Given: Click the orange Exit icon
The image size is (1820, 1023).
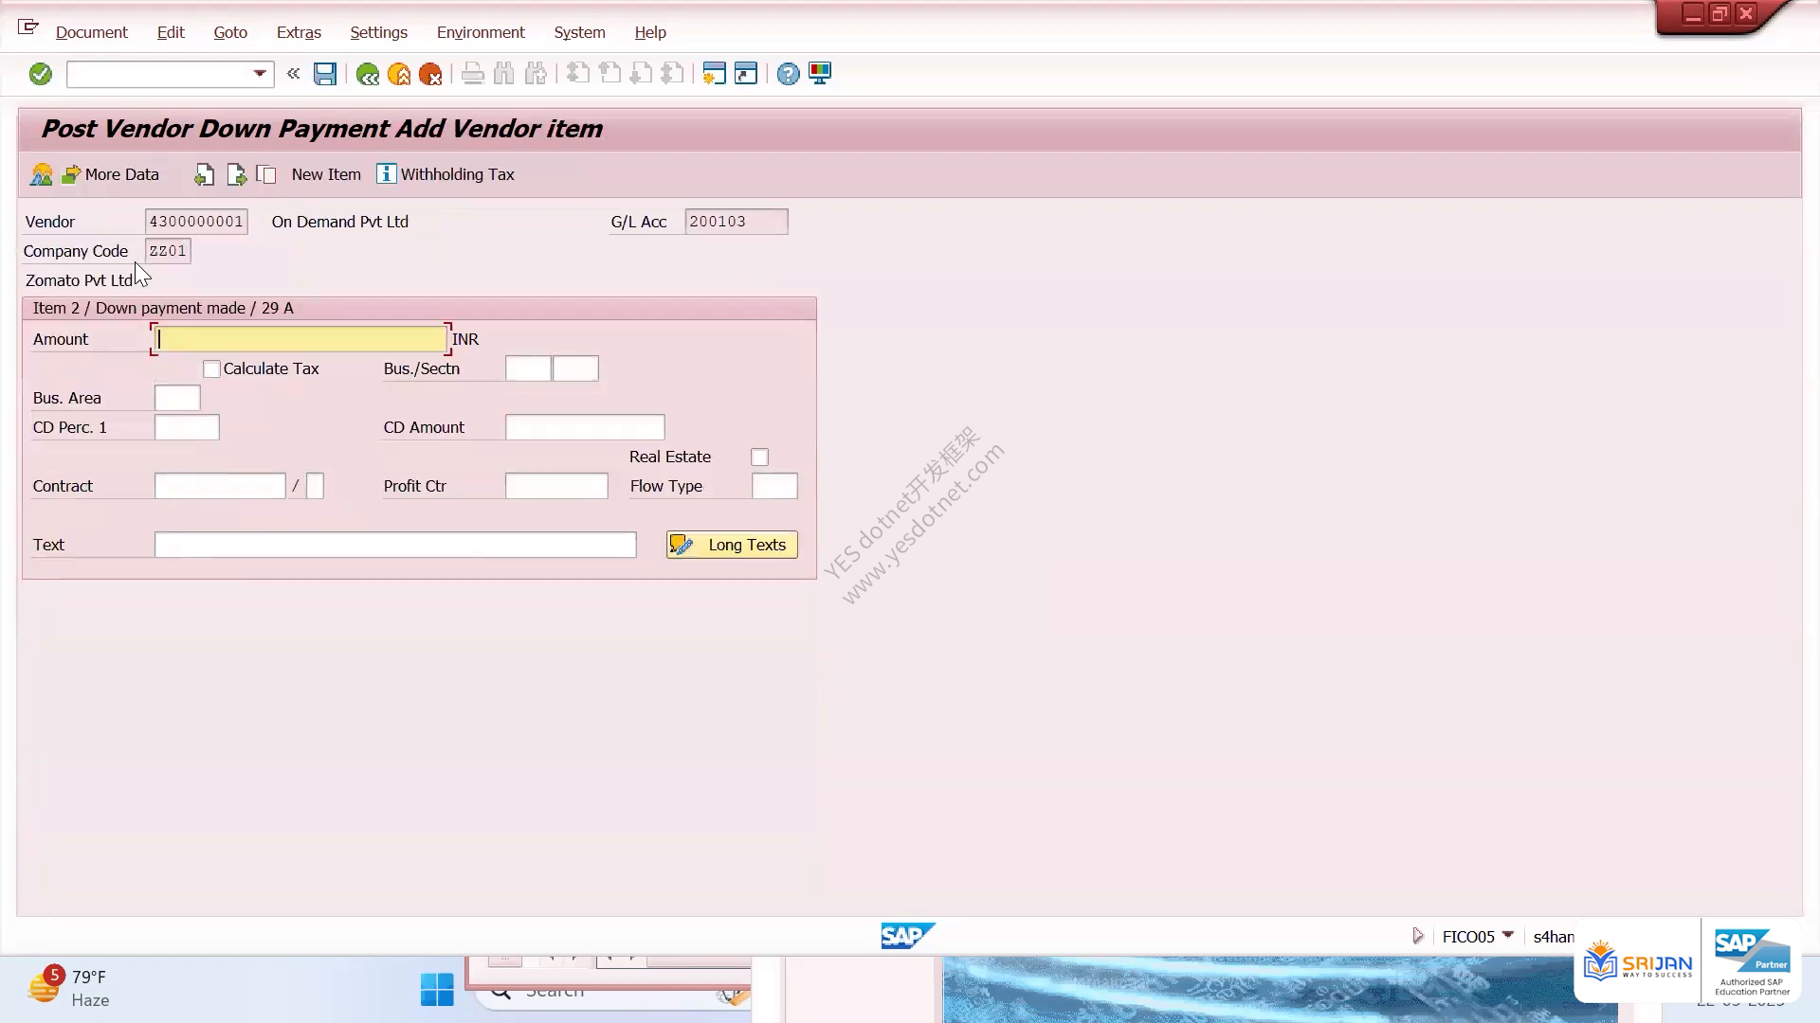Looking at the screenshot, I should (x=399, y=74).
